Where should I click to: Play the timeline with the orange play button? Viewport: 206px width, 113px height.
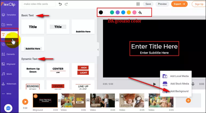25,102
